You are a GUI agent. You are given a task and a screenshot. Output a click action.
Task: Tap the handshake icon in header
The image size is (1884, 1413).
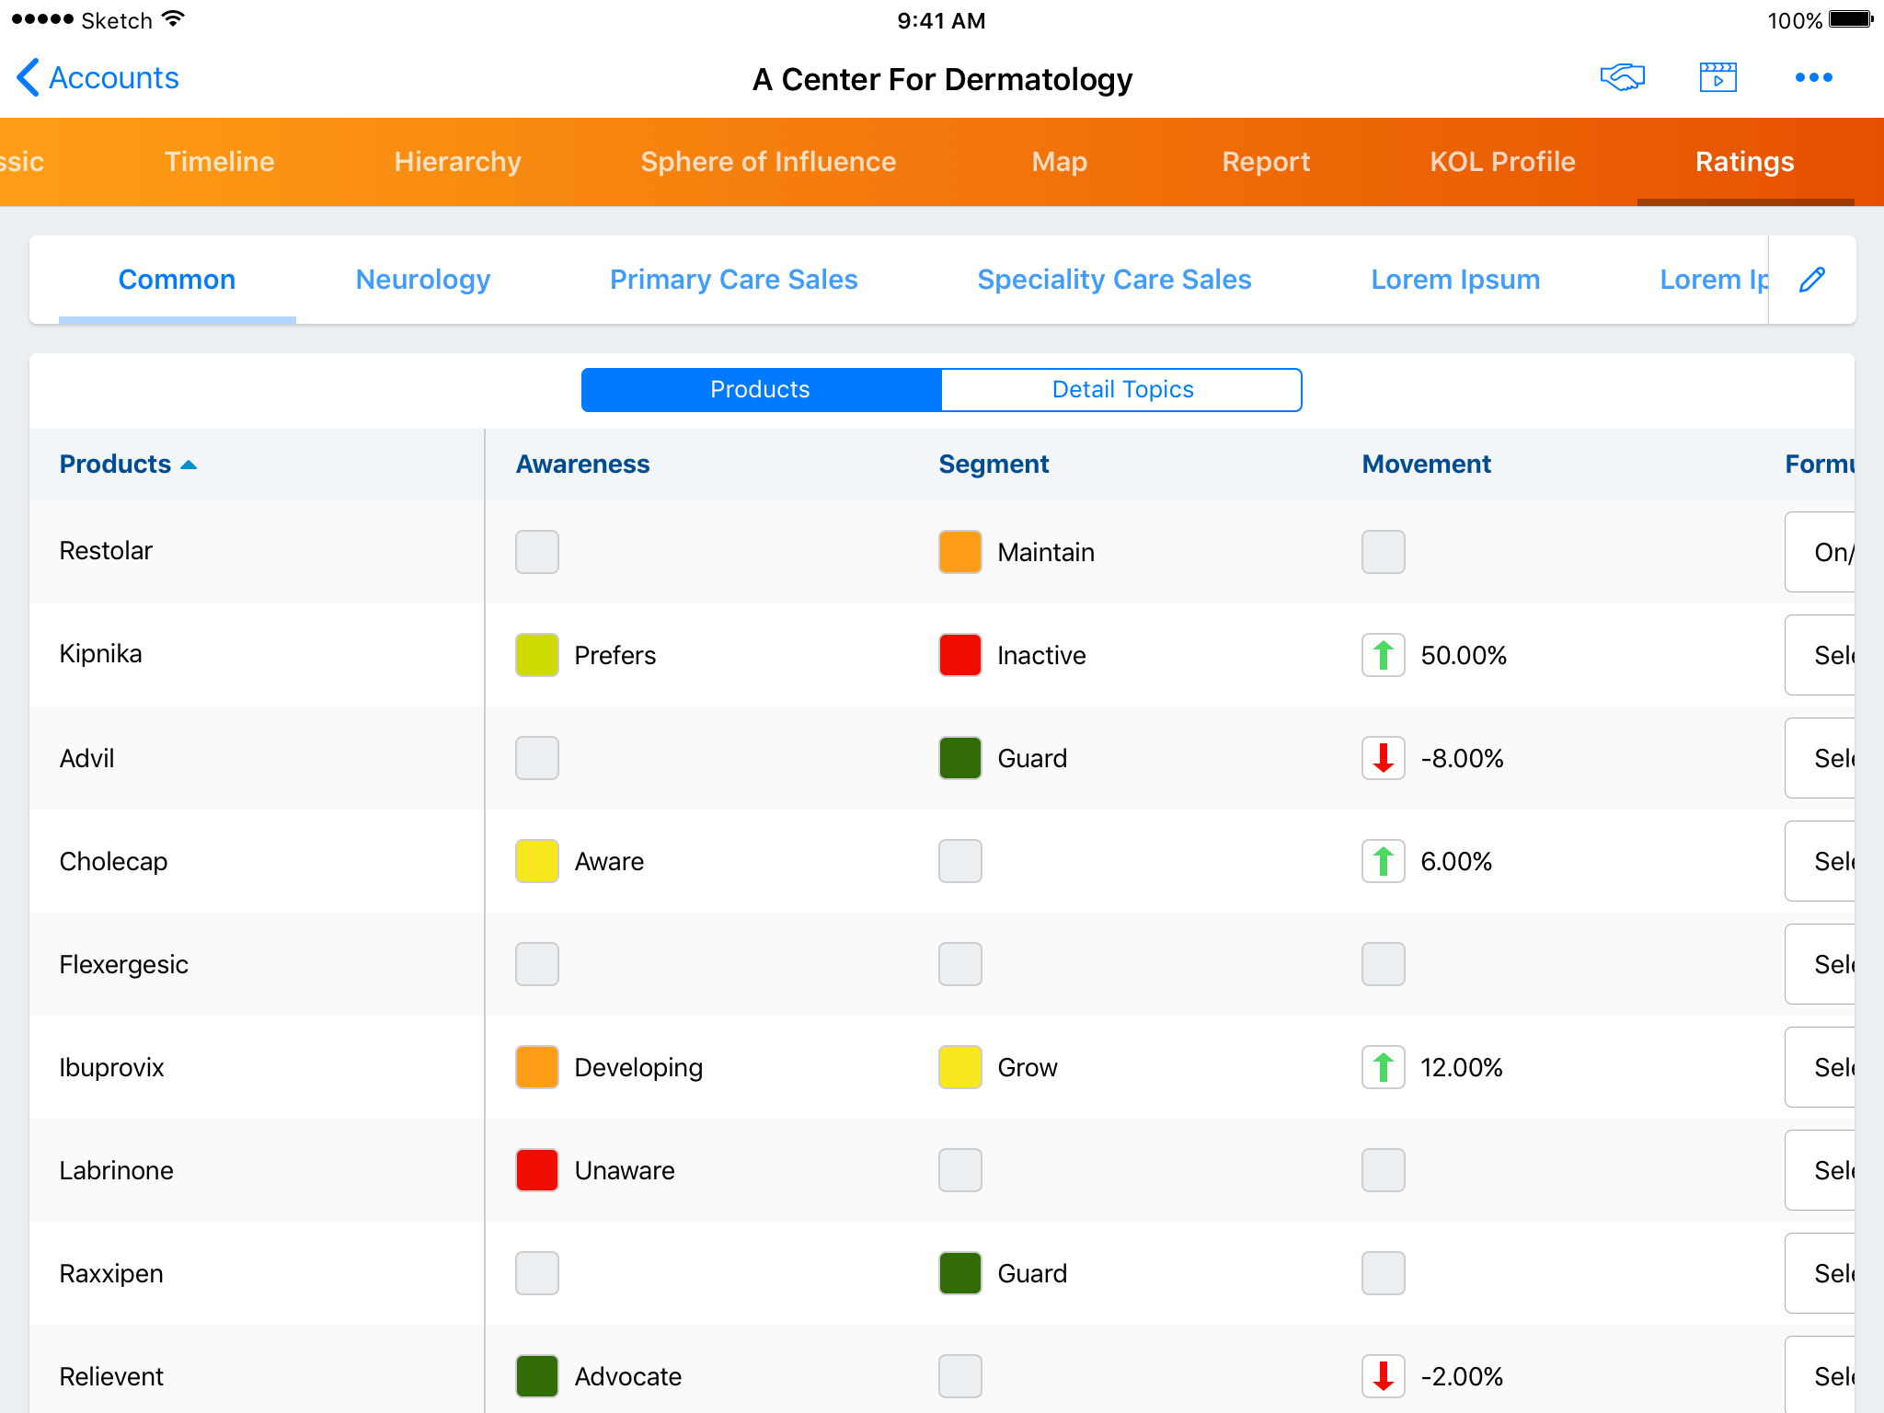tap(1622, 78)
